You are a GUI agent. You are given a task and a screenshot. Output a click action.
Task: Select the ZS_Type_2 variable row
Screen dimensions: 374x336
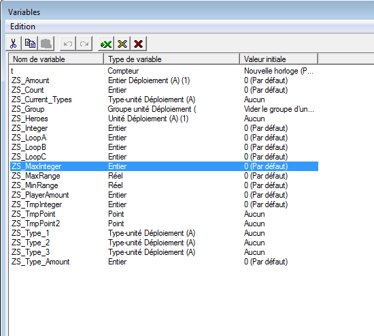[164, 243]
